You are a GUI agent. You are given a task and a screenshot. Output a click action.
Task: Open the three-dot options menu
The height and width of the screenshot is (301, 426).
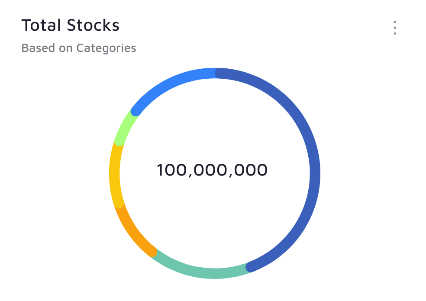click(x=394, y=28)
